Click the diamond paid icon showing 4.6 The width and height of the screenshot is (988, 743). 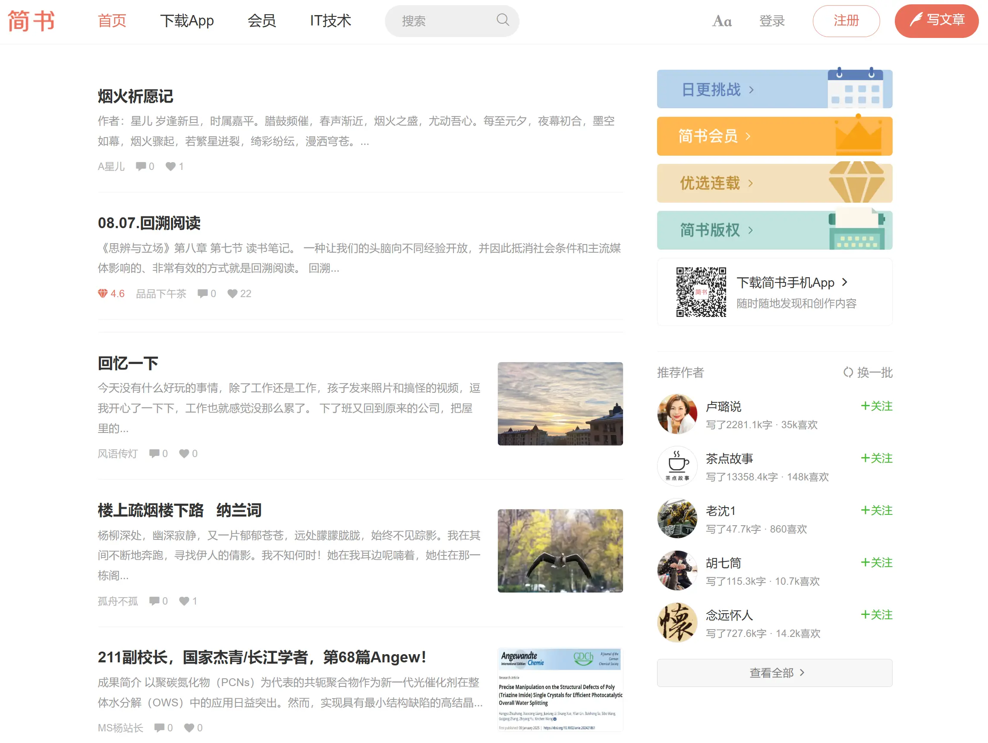(x=103, y=293)
